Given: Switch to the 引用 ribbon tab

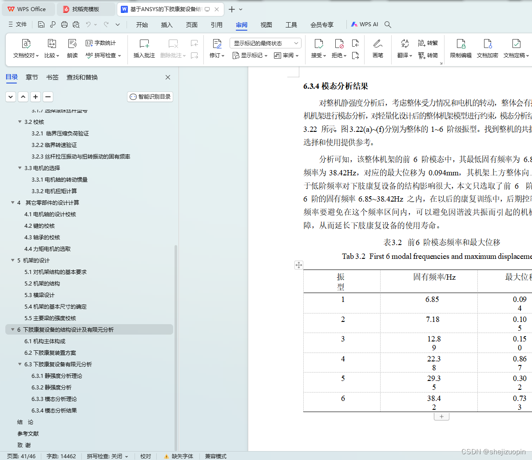Looking at the screenshot, I should pos(216,25).
